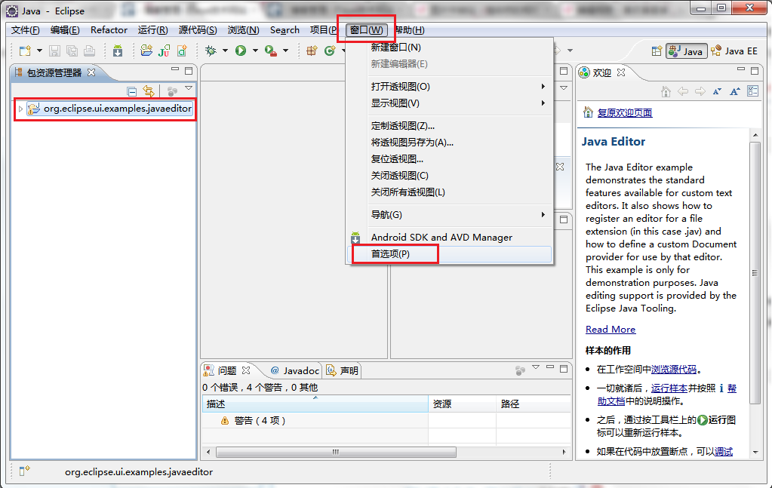Click the brown New Java Package icon
Screen dimensions: 772x488
312,51
